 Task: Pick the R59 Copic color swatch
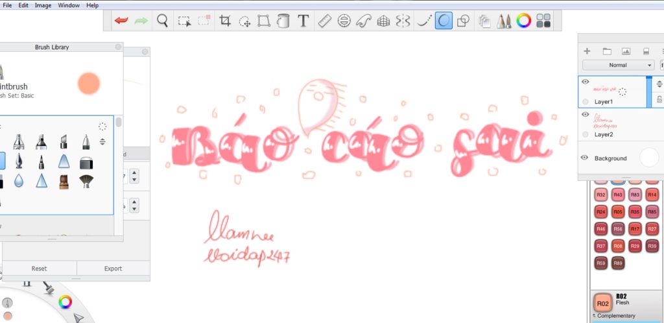coord(600,263)
